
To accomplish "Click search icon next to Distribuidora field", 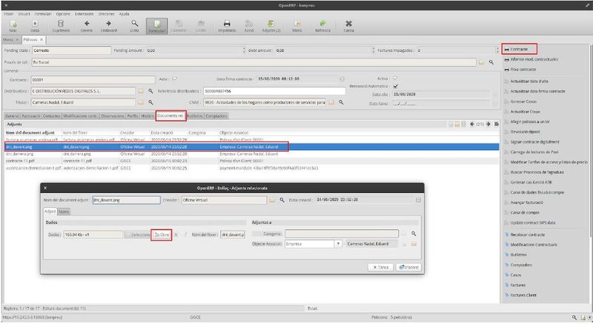I will pos(152,90).
